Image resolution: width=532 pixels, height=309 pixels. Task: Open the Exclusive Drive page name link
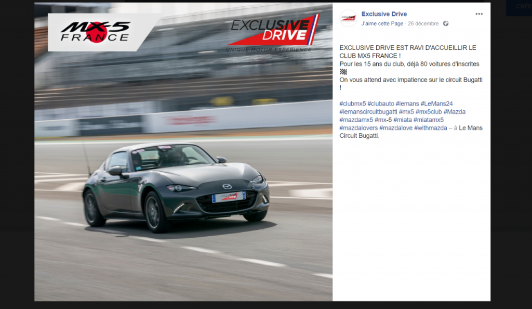point(384,14)
